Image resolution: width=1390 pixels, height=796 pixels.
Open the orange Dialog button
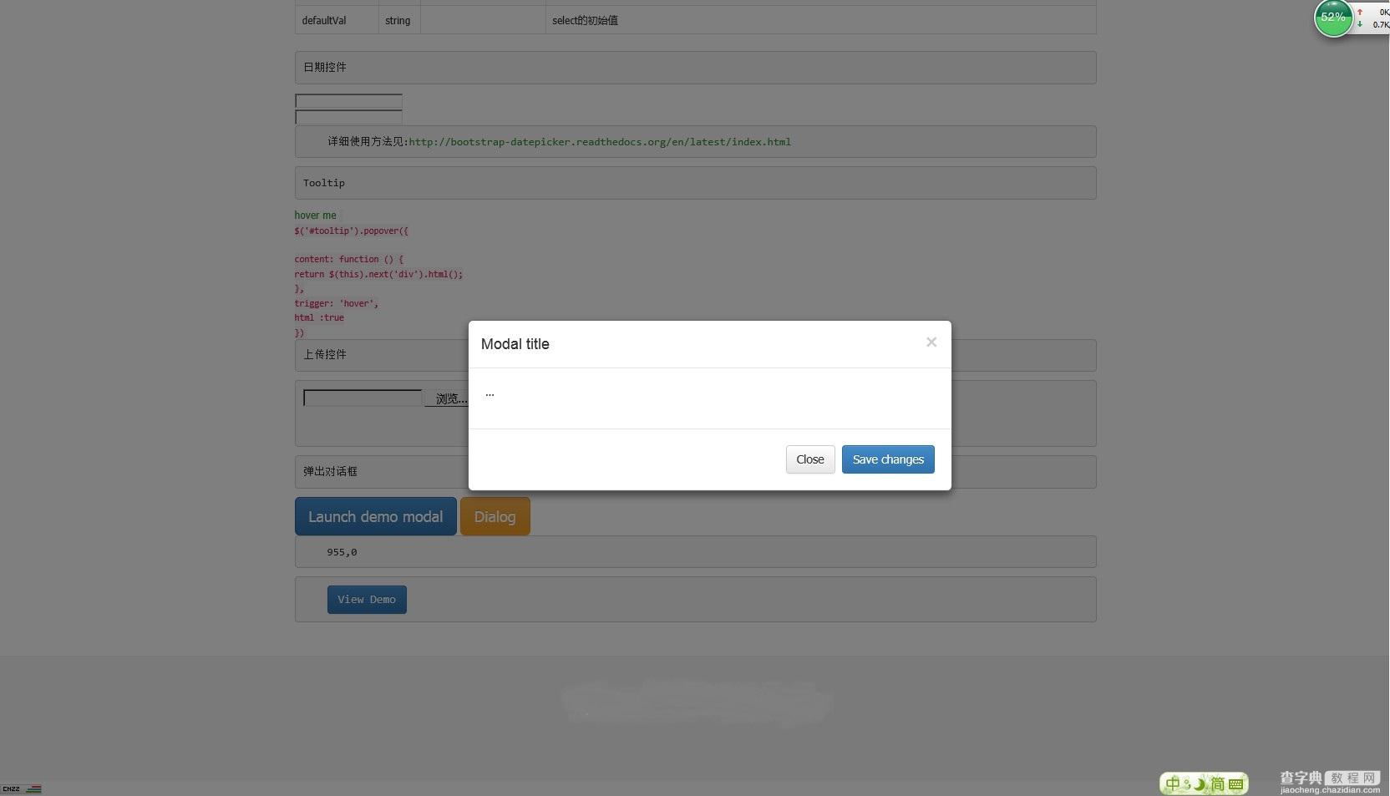coord(495,516)
